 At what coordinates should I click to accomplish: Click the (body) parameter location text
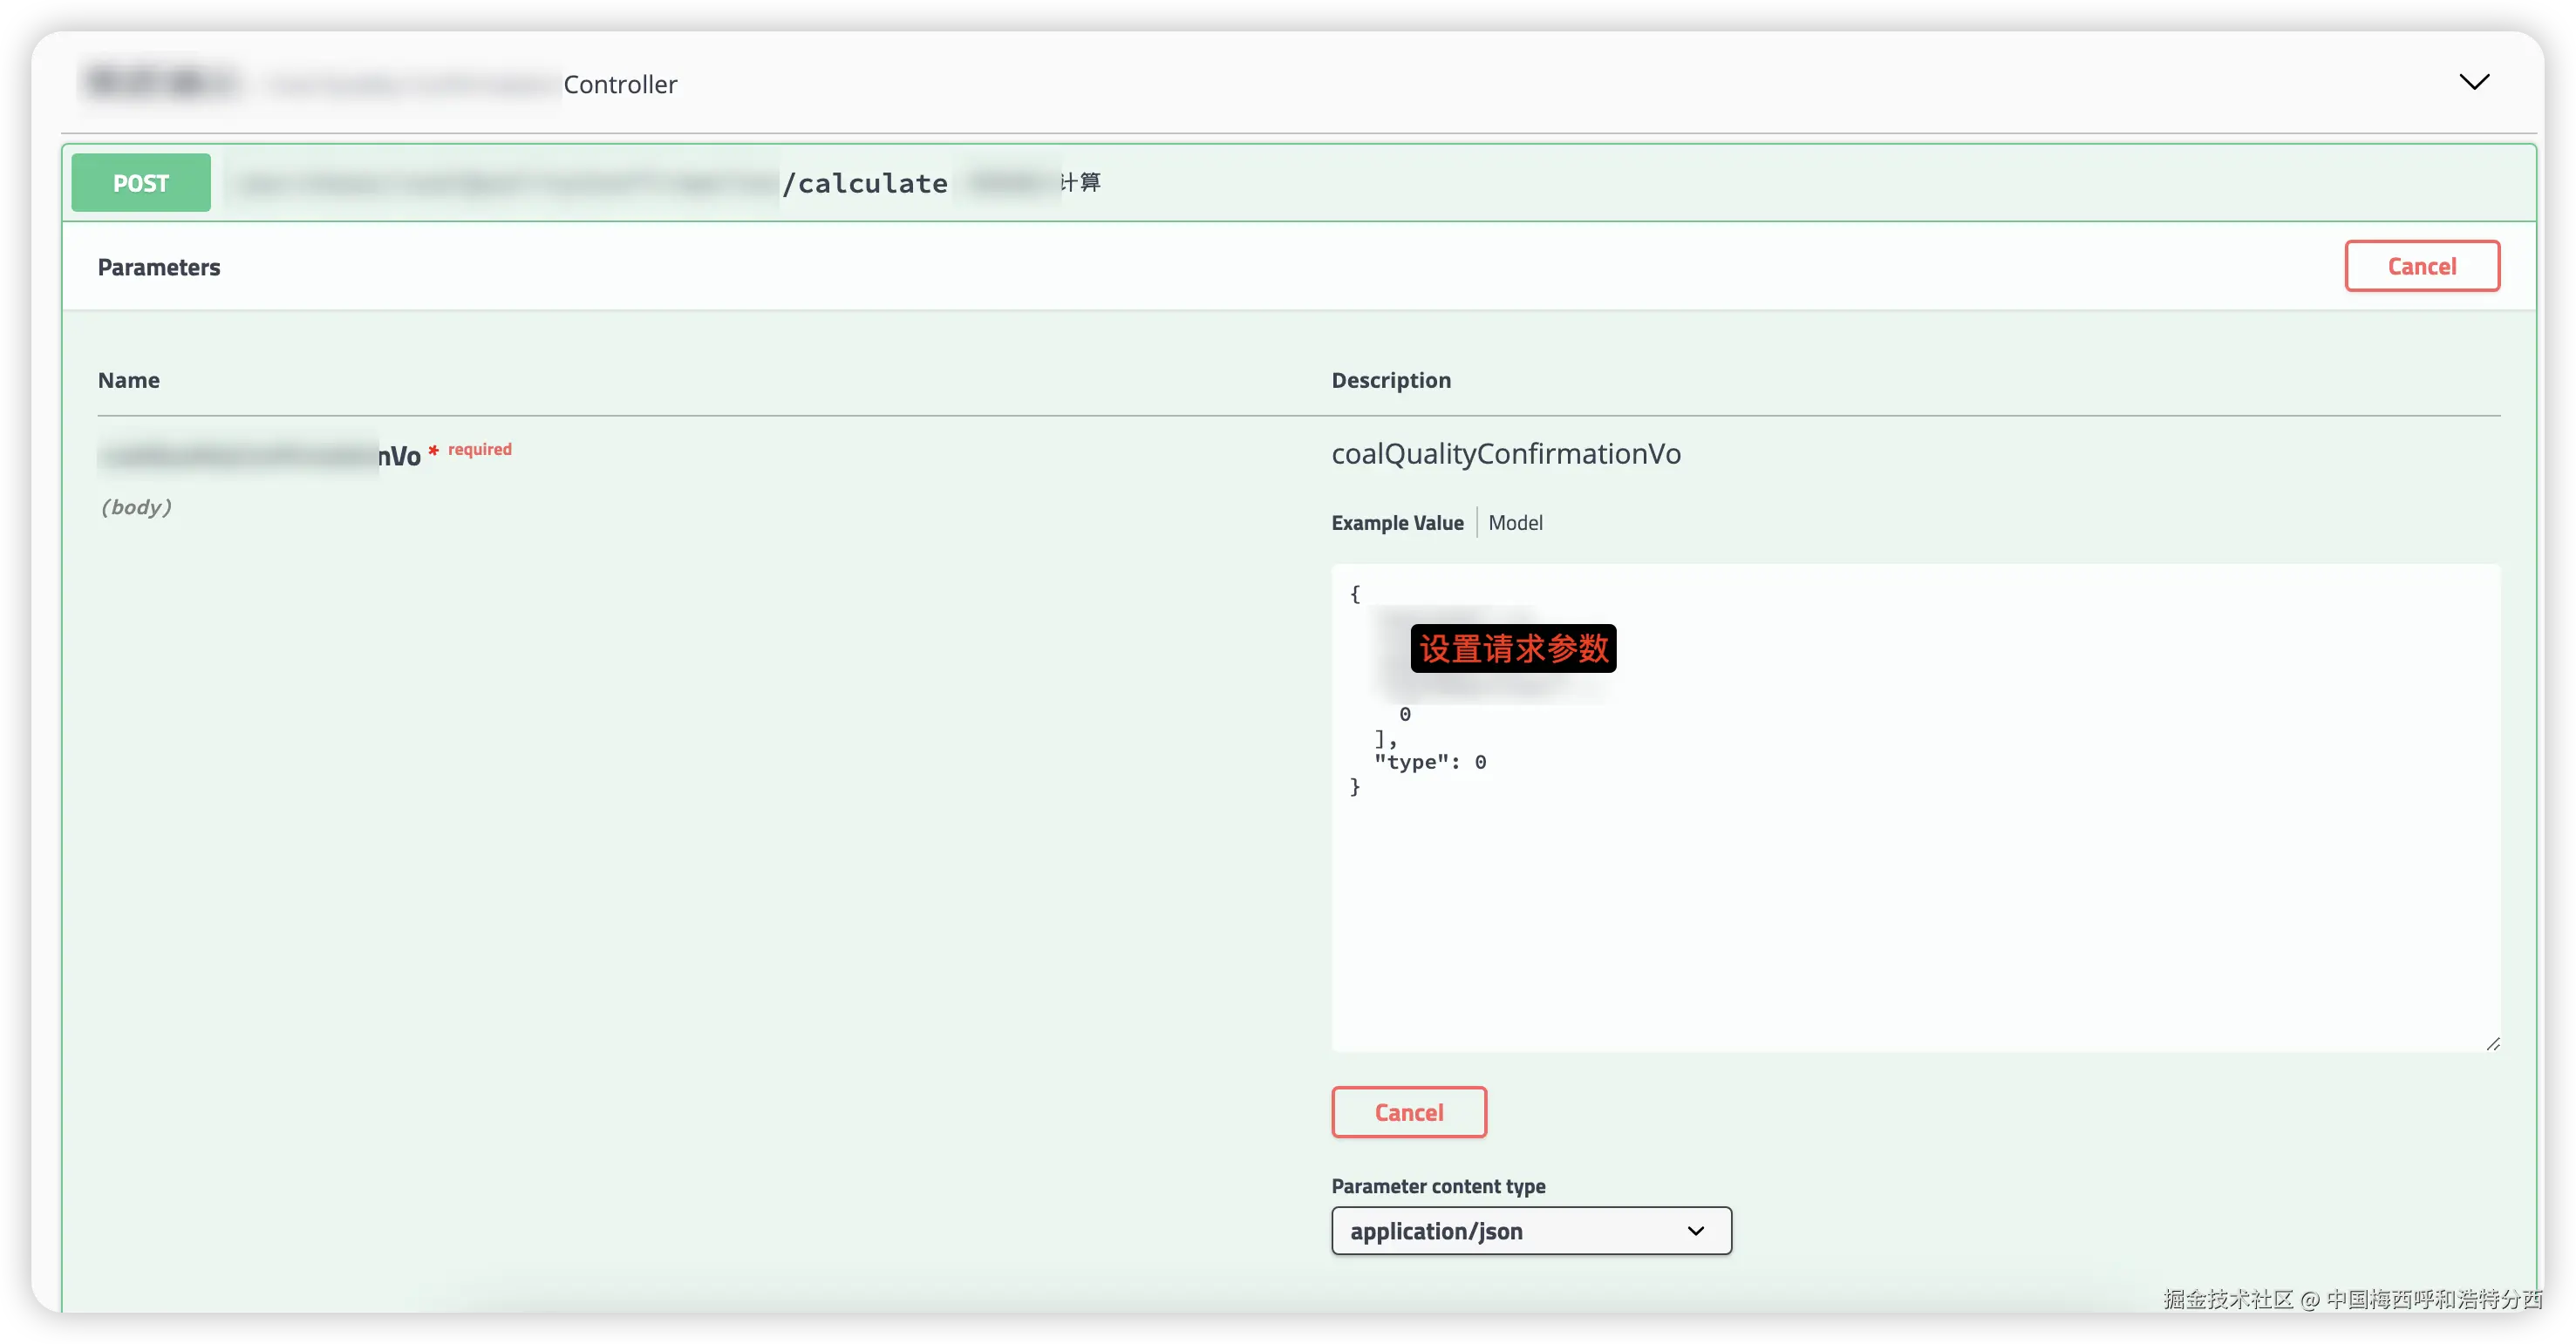pos(136,507)
